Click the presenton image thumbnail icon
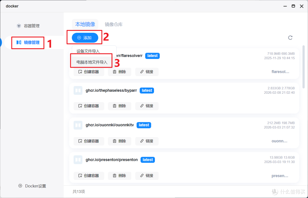The height and width of the screenshot is (198, 308). (x=78, y=160)
